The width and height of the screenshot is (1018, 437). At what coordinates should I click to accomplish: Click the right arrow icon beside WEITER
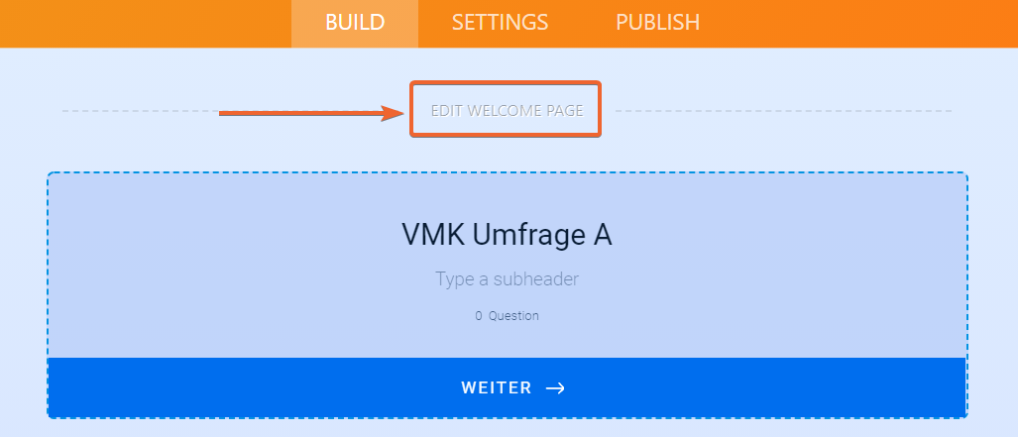pos(556,388)
